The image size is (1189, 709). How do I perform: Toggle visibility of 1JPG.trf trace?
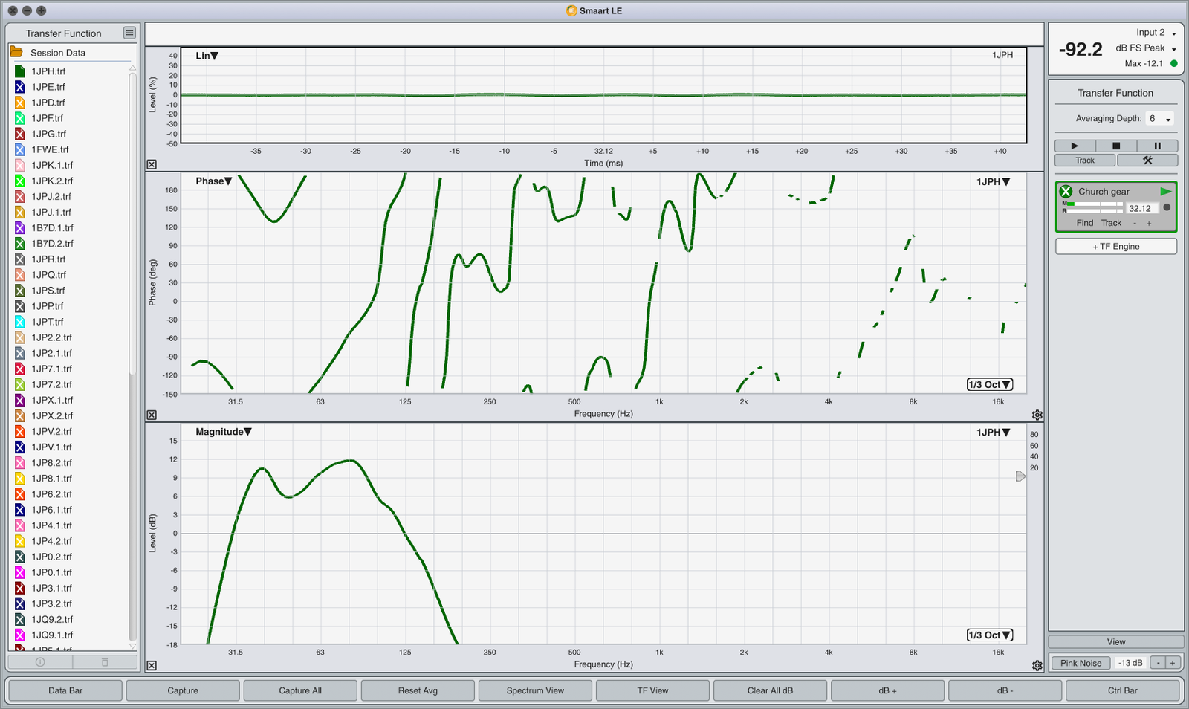coord(20,134)
